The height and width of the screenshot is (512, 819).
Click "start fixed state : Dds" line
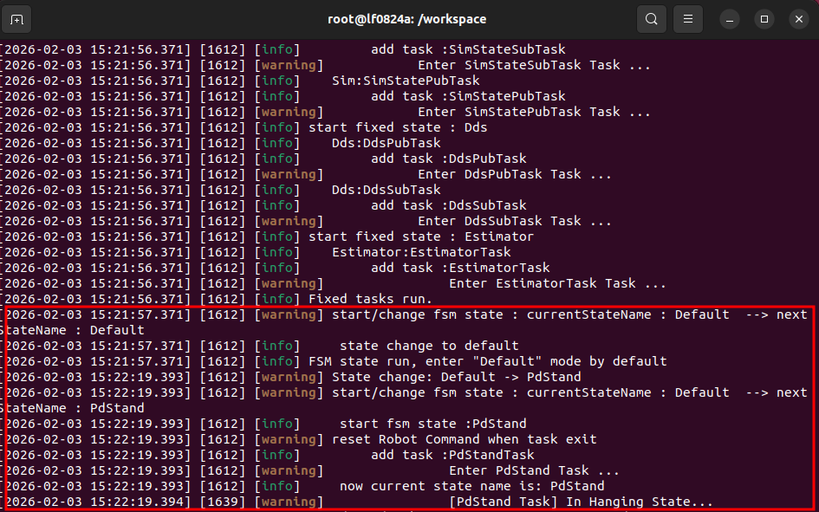pos(398,127)
